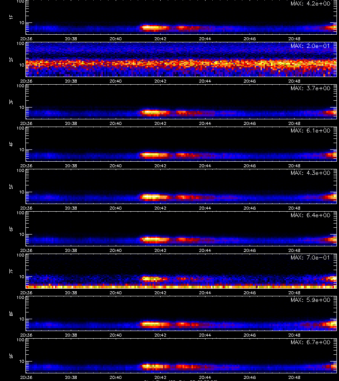Click the 20:42 time label under panel 4F
Image resolution: width=339 pixels, height=381 pixels.
160,166
